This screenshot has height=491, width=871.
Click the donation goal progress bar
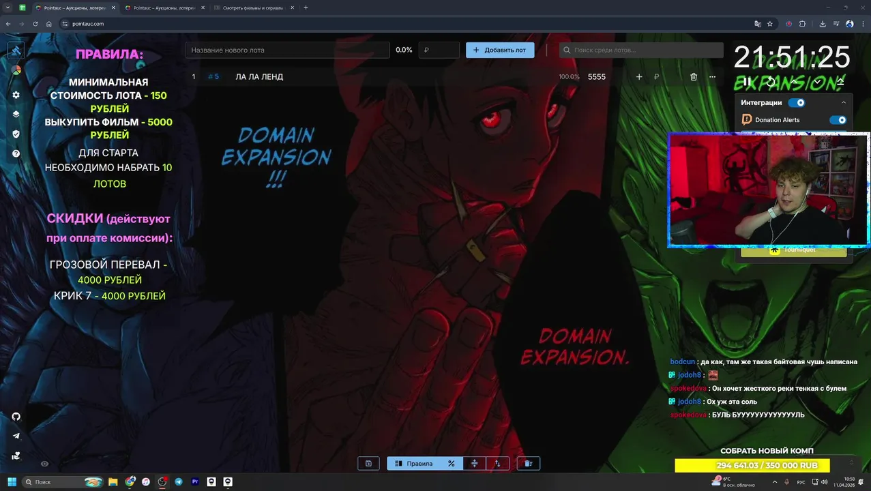click(x=752, y=465)
